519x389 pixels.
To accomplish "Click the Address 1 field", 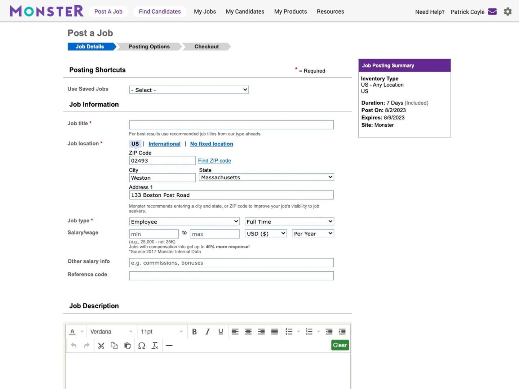I will pyautogui.click(x=231, y=195).
